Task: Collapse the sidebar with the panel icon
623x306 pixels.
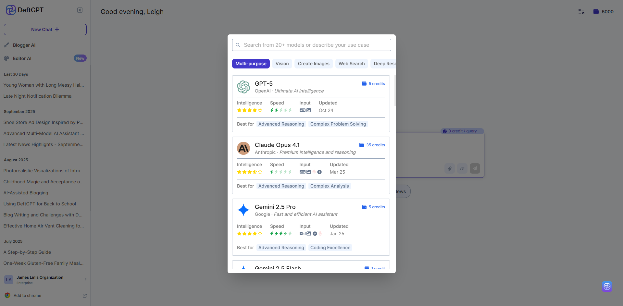Action: coord(80,10)
